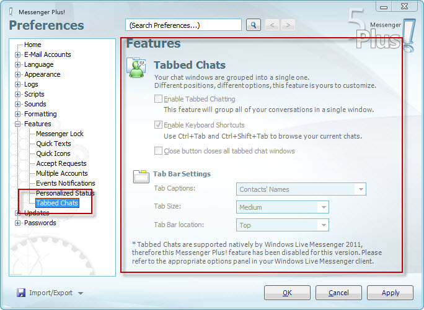Screen dimensions: 424x310
Task: Click the search magnifier icon
Action: click(254, 25)
